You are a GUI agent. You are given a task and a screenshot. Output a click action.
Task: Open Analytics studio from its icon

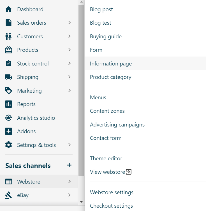coord(9,118)
